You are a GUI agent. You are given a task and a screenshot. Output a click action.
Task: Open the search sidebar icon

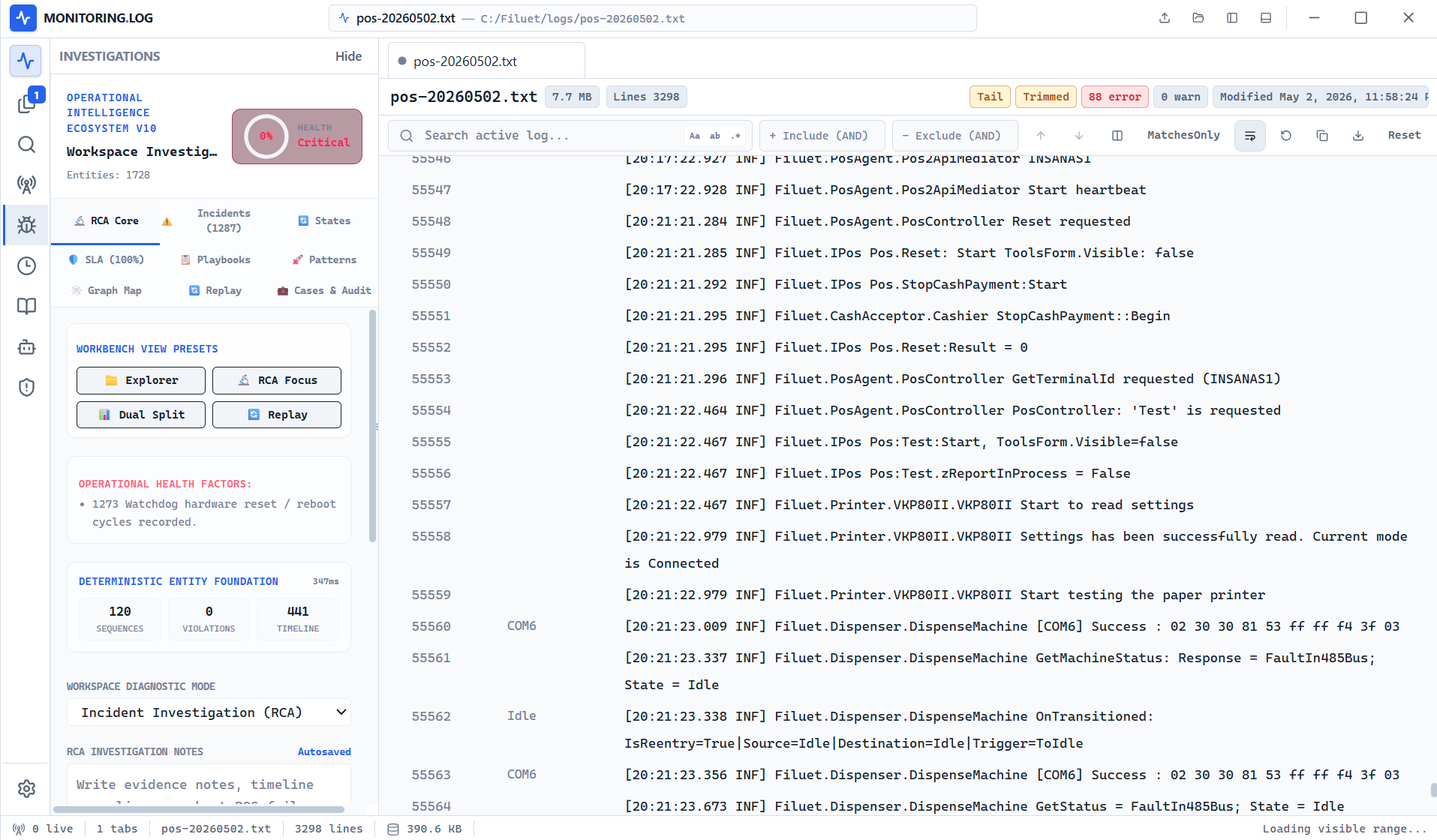[x=26, y=144]
